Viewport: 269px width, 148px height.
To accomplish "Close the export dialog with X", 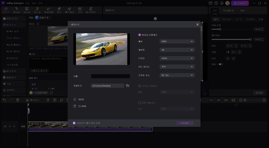I will pyautogui.click(x=197, y=24).
